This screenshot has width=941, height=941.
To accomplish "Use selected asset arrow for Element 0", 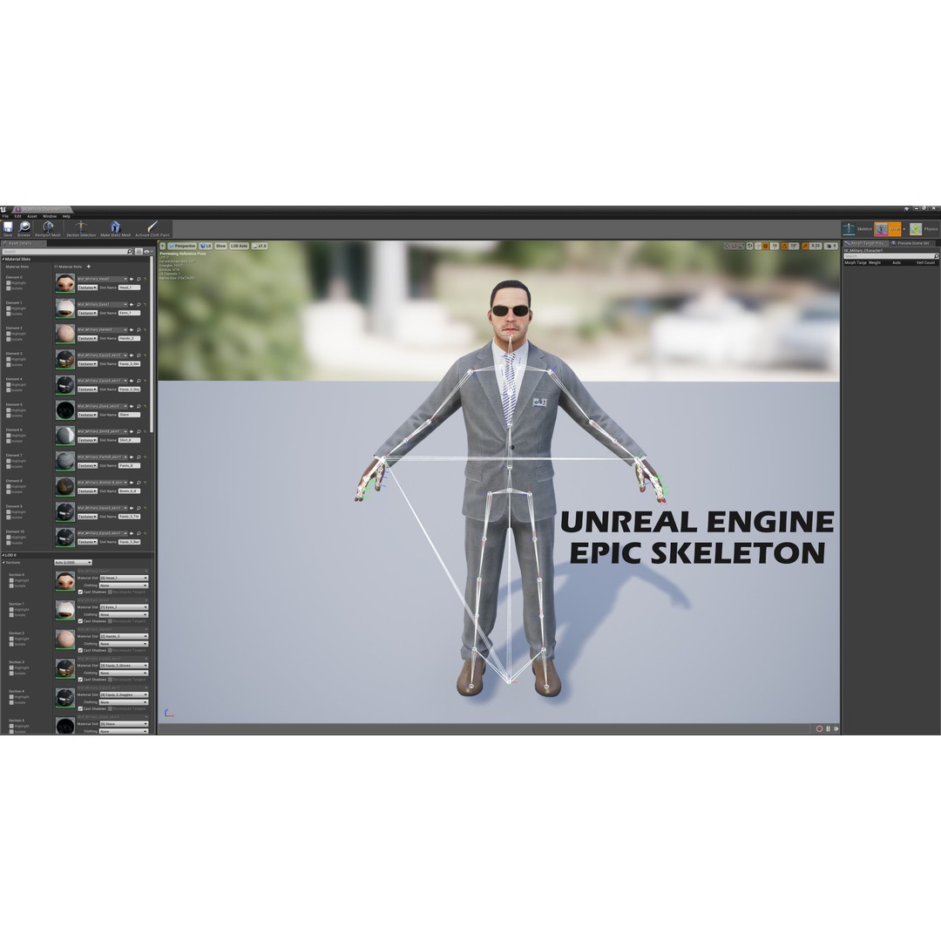I will (x=132, y=279).
